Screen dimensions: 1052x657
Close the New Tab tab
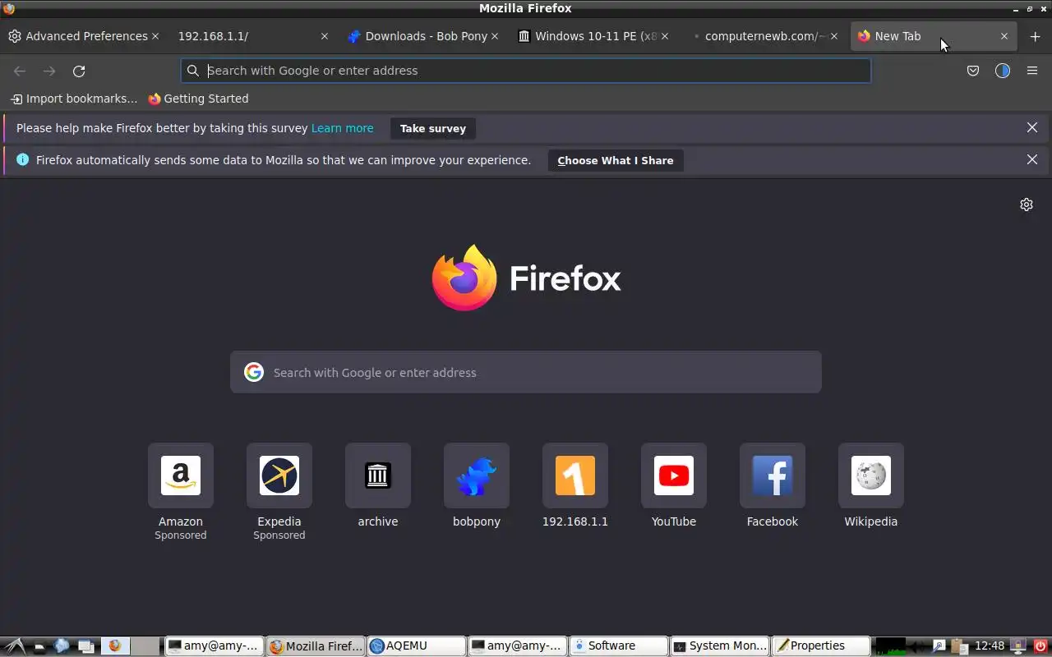pyautogui.click(x=1004, y=36)
